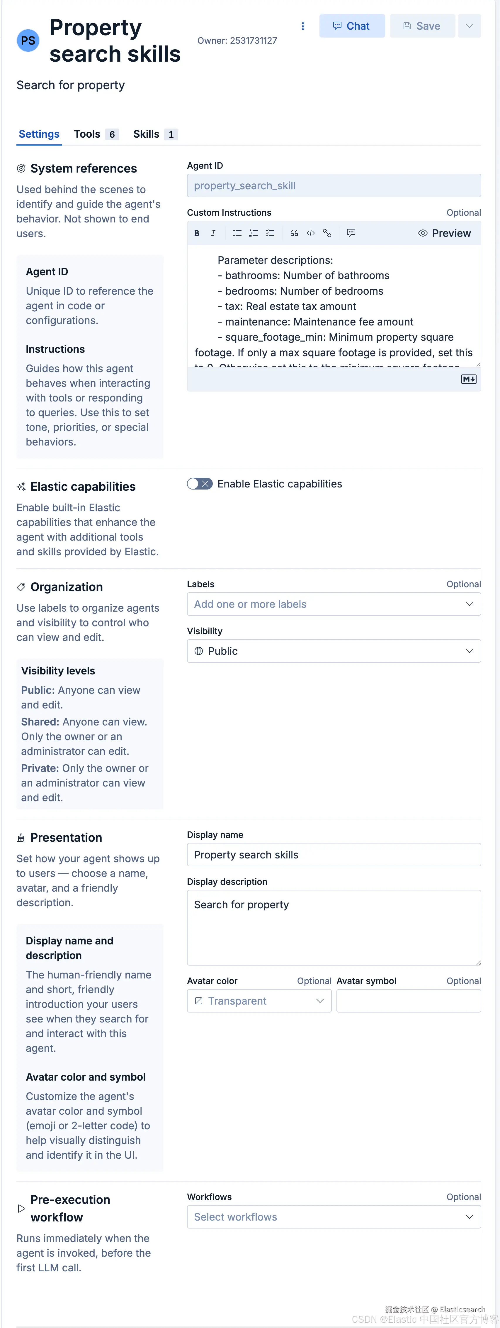Open the Labels dropdown
Screen dimensions: 500x1328
(334, 604)
